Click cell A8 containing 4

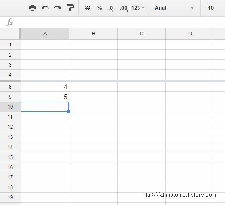pos(45,87)
